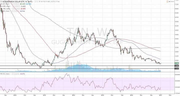
Task: Click the 'closed' market status label
Action: (x=172, y=1)
